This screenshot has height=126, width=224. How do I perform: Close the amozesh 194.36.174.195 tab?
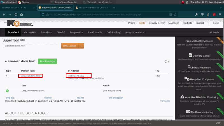click(34, 8)
